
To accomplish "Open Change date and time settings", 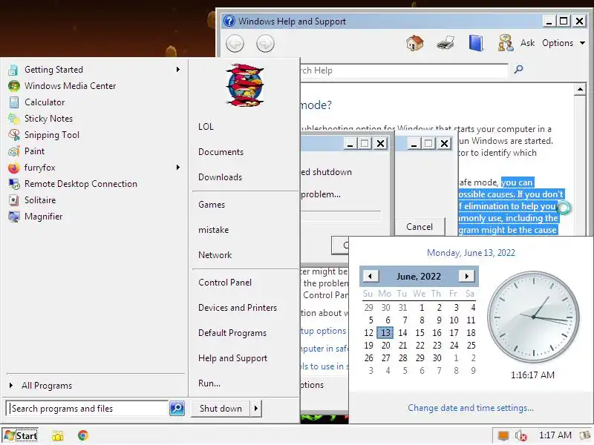I will (x=471, y=408).
